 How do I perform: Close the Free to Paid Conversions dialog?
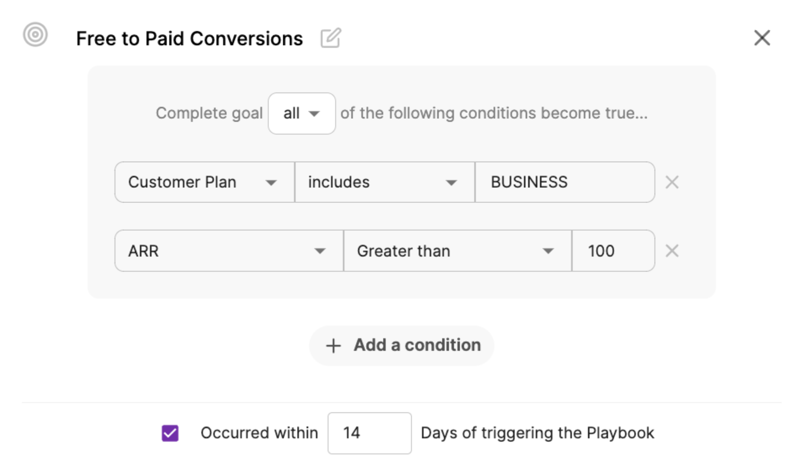tap(762, 38)
